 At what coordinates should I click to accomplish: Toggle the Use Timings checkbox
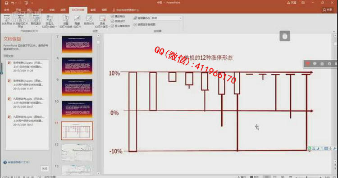pos(112,21)
